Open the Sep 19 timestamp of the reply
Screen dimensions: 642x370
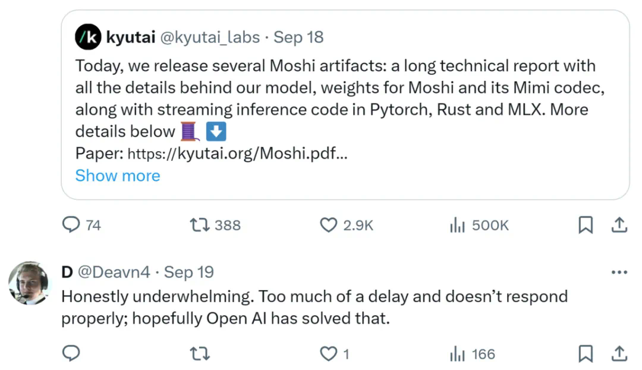(188, 272)
